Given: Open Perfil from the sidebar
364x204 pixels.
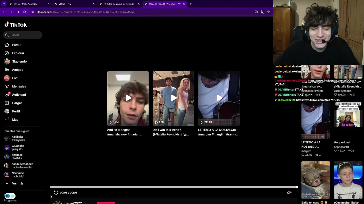Looking at the screenshot, I should 16,111.
